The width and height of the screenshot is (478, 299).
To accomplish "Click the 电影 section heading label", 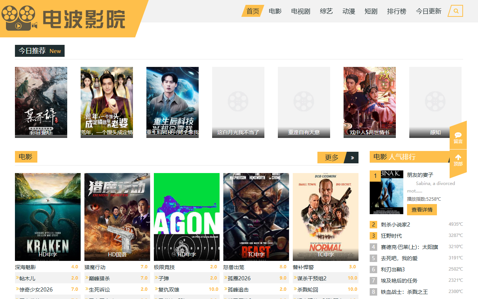I will tap(26, 157).
